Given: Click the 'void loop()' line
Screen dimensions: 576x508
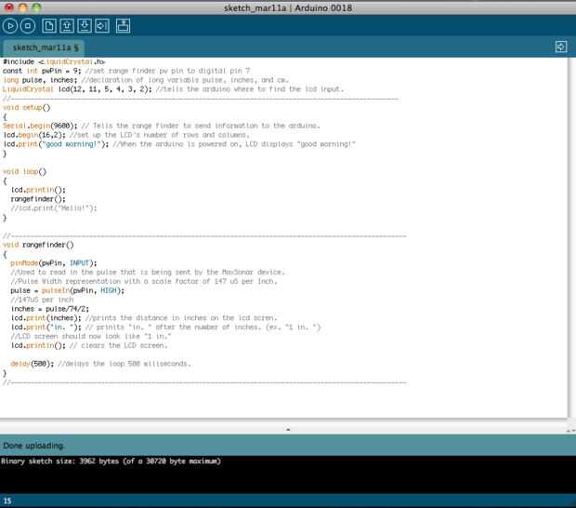Looking at the screenshot, I should (24, 172).
